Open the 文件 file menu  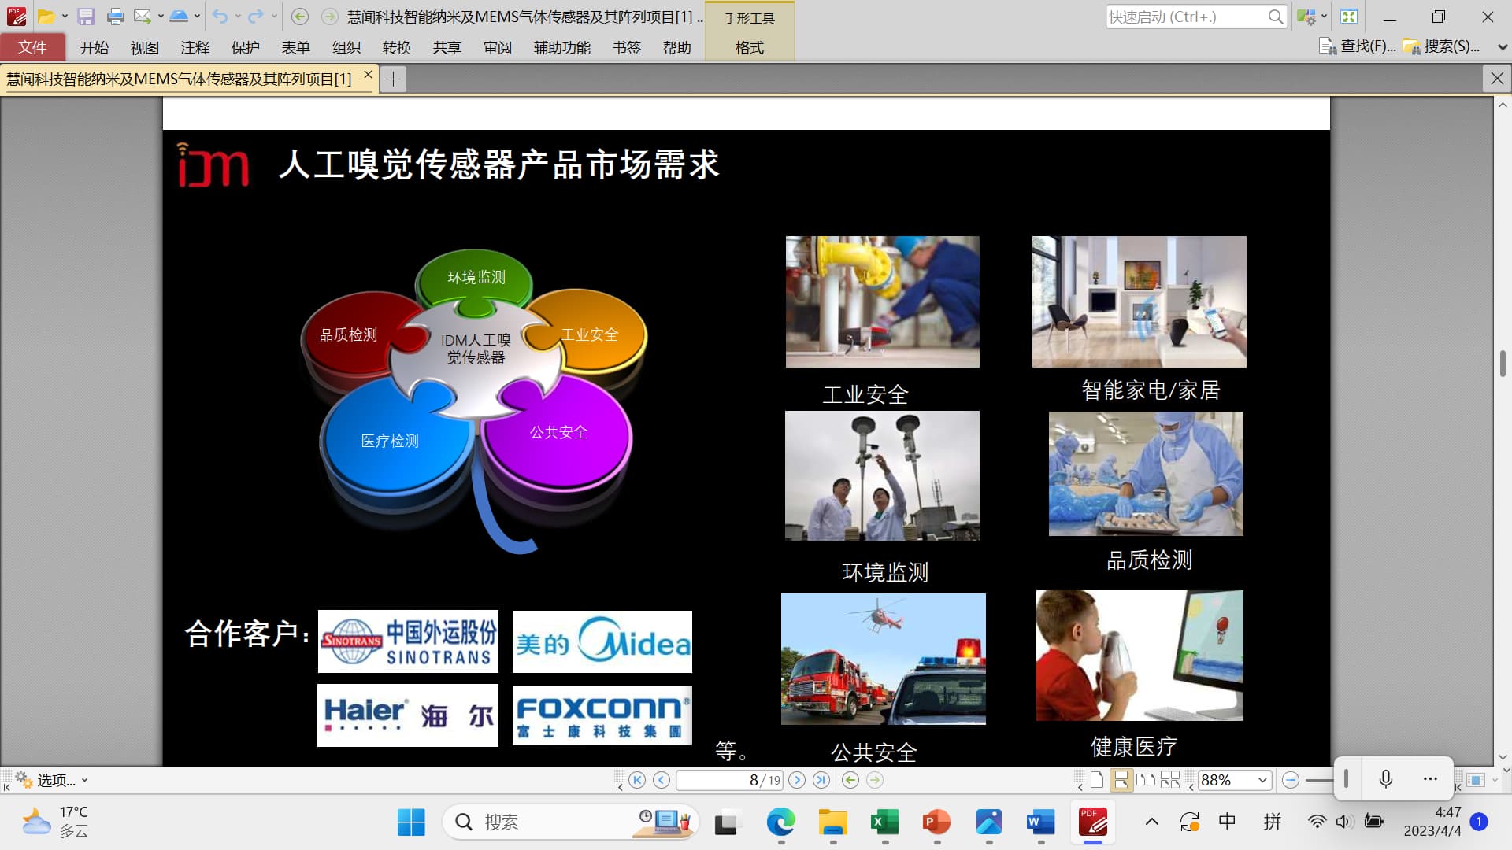pyautogui.click(x=32, y=48)
